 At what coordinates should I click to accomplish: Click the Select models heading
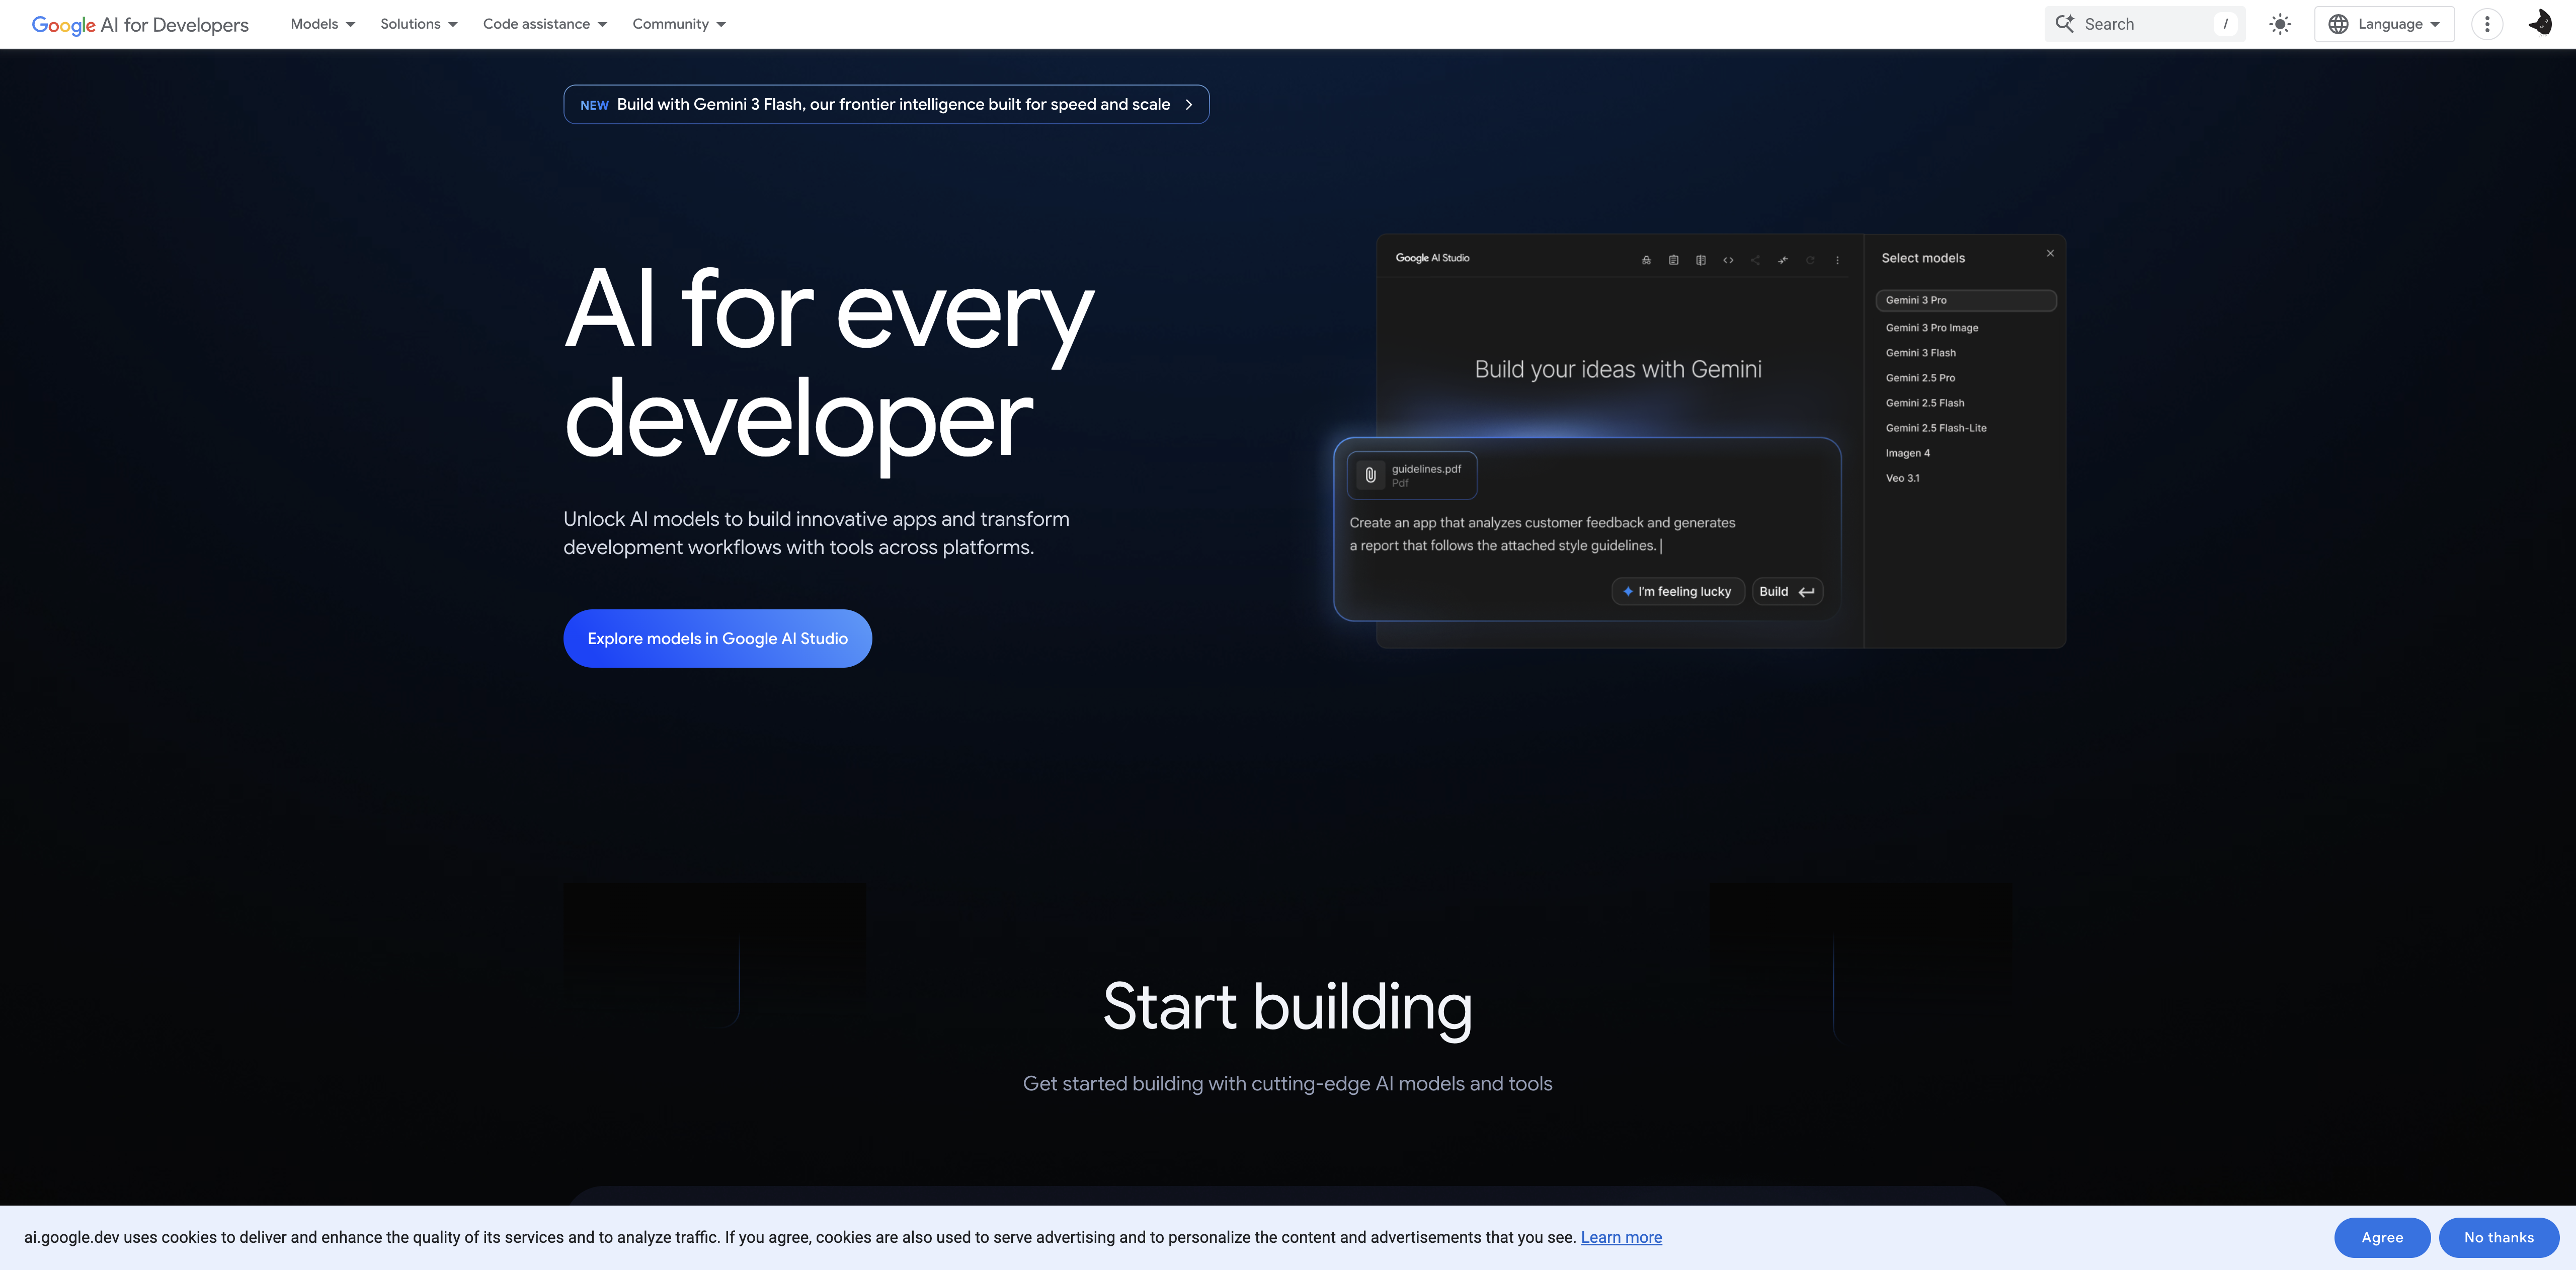click(x=1923, y=258)
